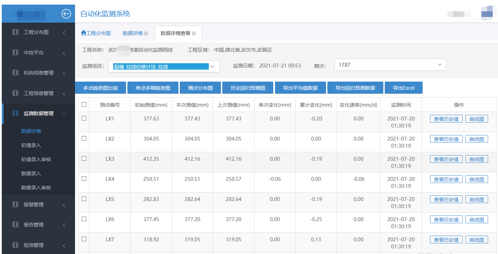Click the home icon on 工程分布图 tab

pyautogui.click(x=84, y=33)
